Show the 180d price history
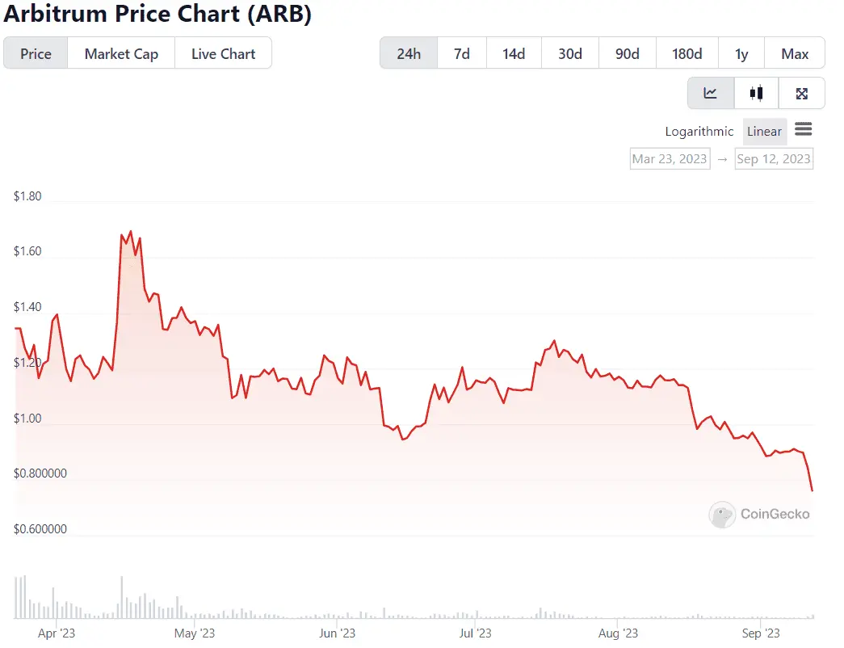 click(x=687, y=53)
